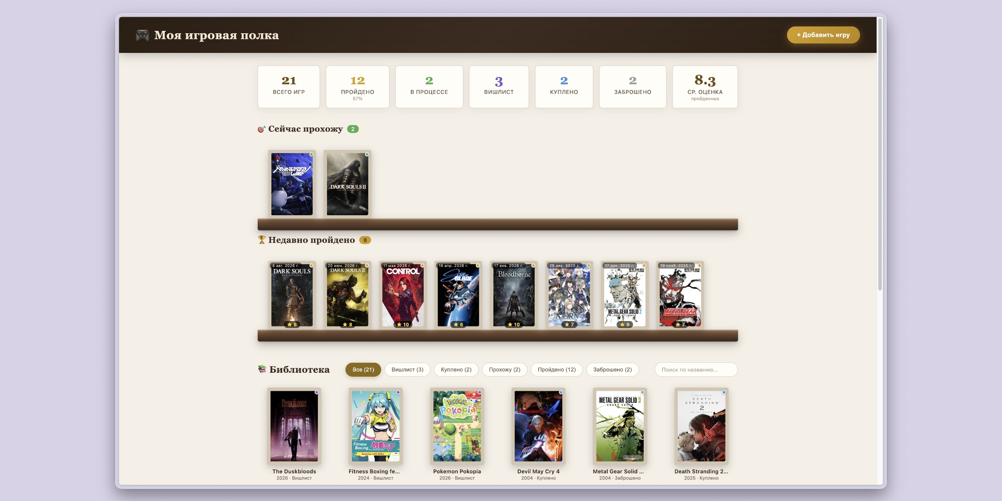The width and height of the screenshot is (1002, 501).
Task: Open the Заброшено stat card
Action: (632, 87)
